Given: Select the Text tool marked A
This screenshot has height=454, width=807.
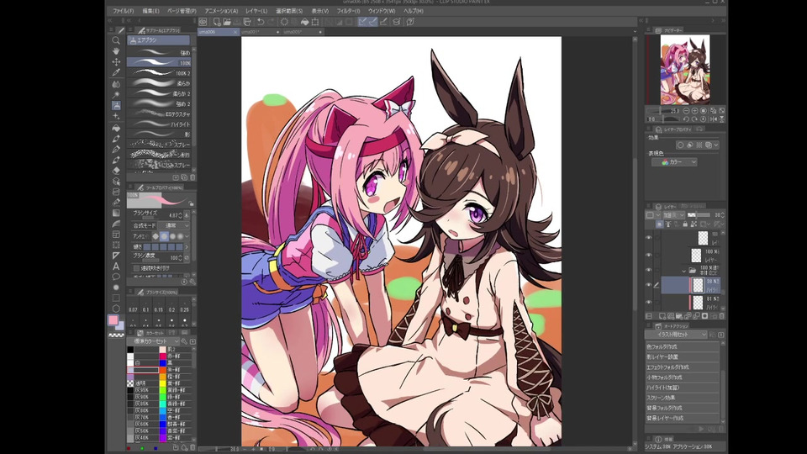Looking at the screenshot, I should click(x=116, y=267).
